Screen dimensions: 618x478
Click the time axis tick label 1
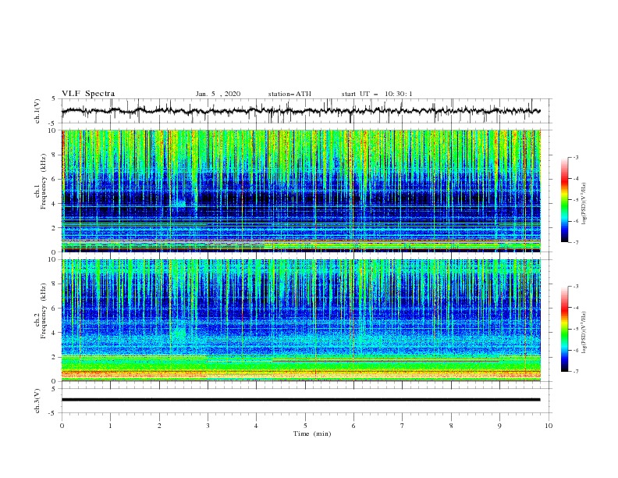pyautogui.click(x=110, y=426)
